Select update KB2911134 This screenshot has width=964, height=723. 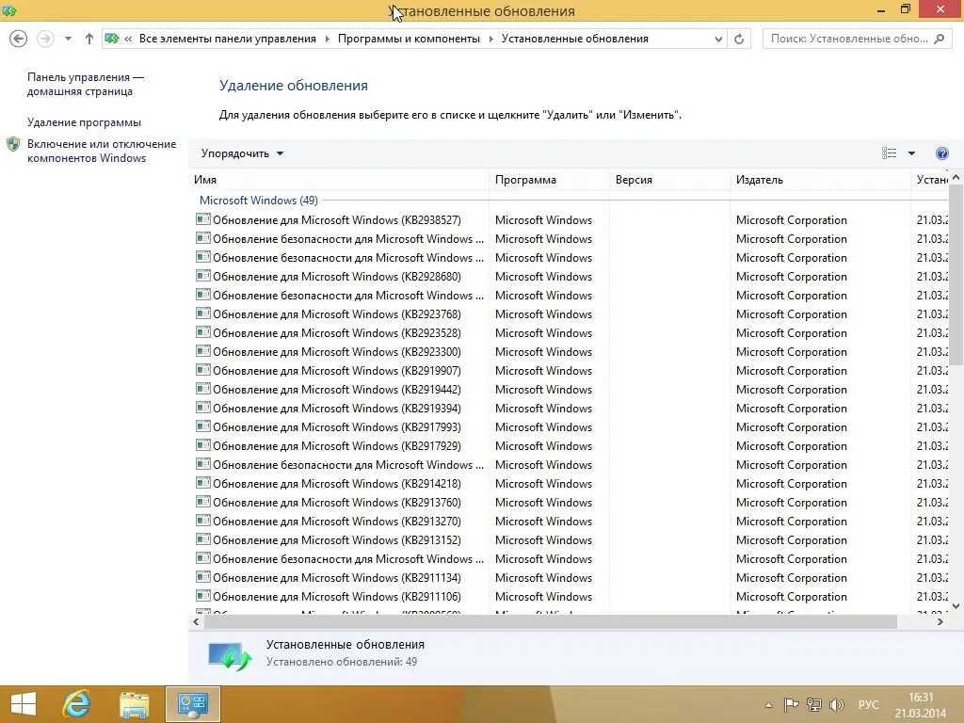(337, 578)
